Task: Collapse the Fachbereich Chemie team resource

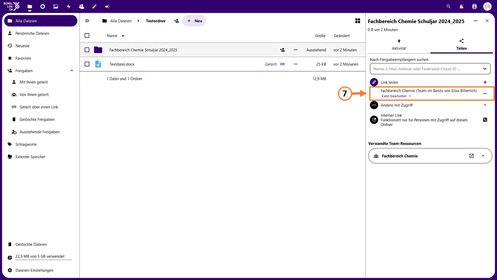Action: click(483, 156)
